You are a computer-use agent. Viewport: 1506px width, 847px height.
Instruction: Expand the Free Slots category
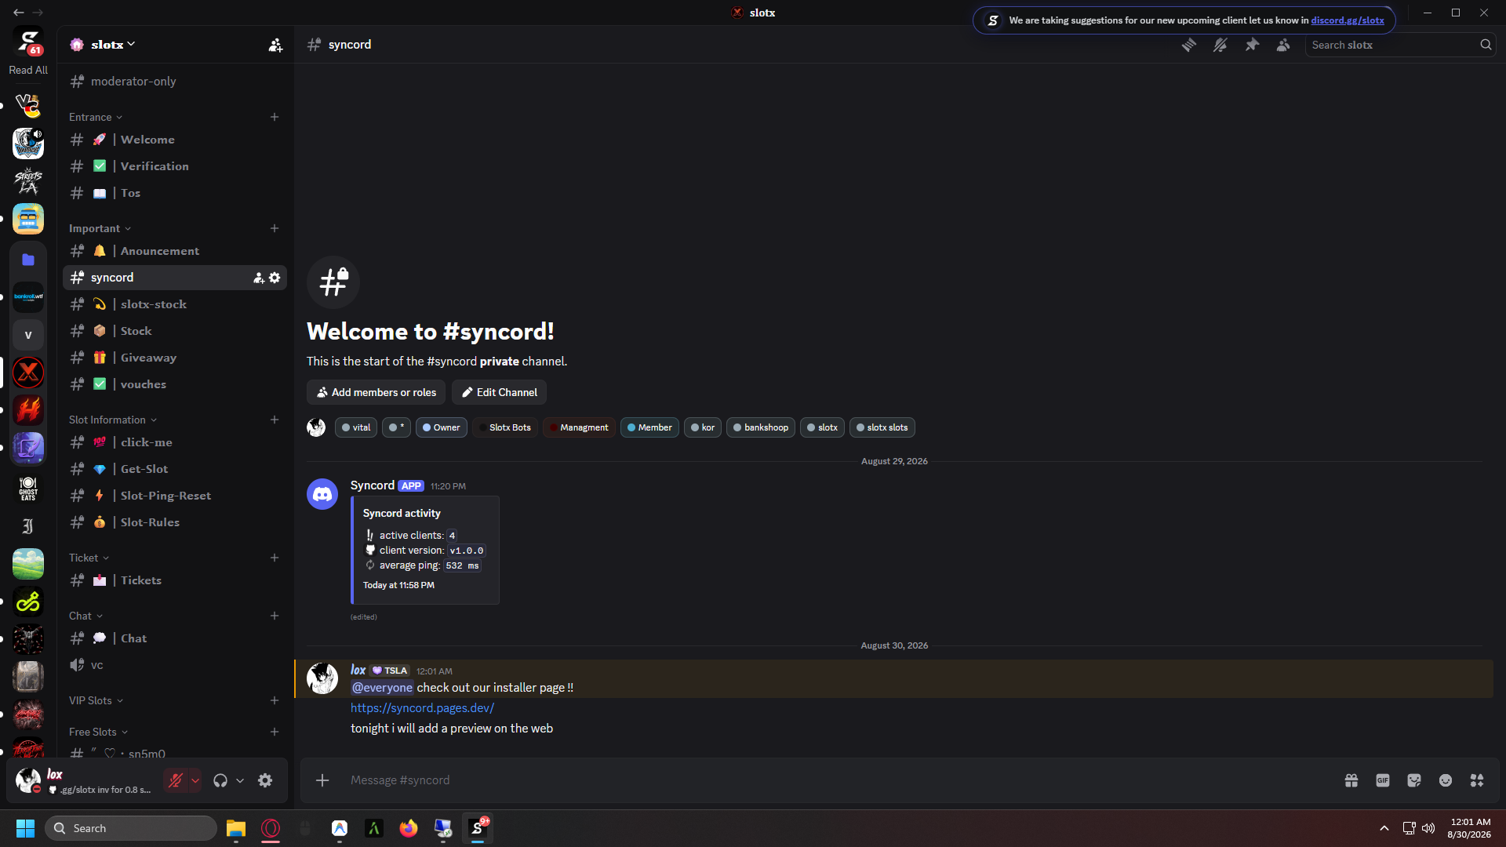tap(98, 732)
